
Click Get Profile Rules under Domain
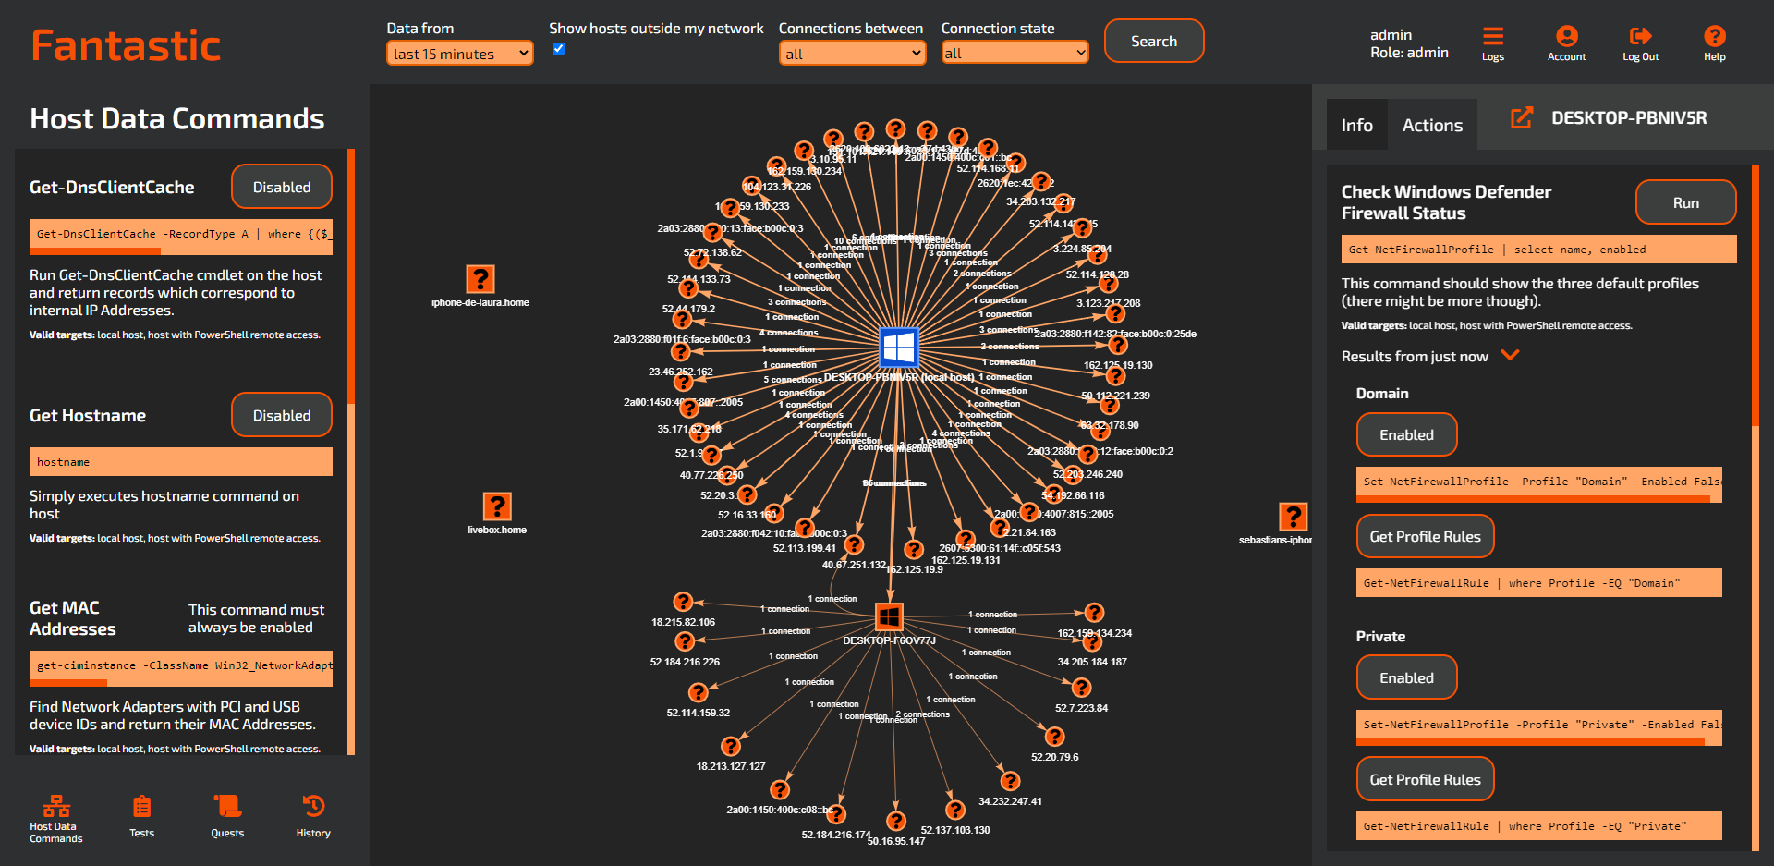point(1425,536)
